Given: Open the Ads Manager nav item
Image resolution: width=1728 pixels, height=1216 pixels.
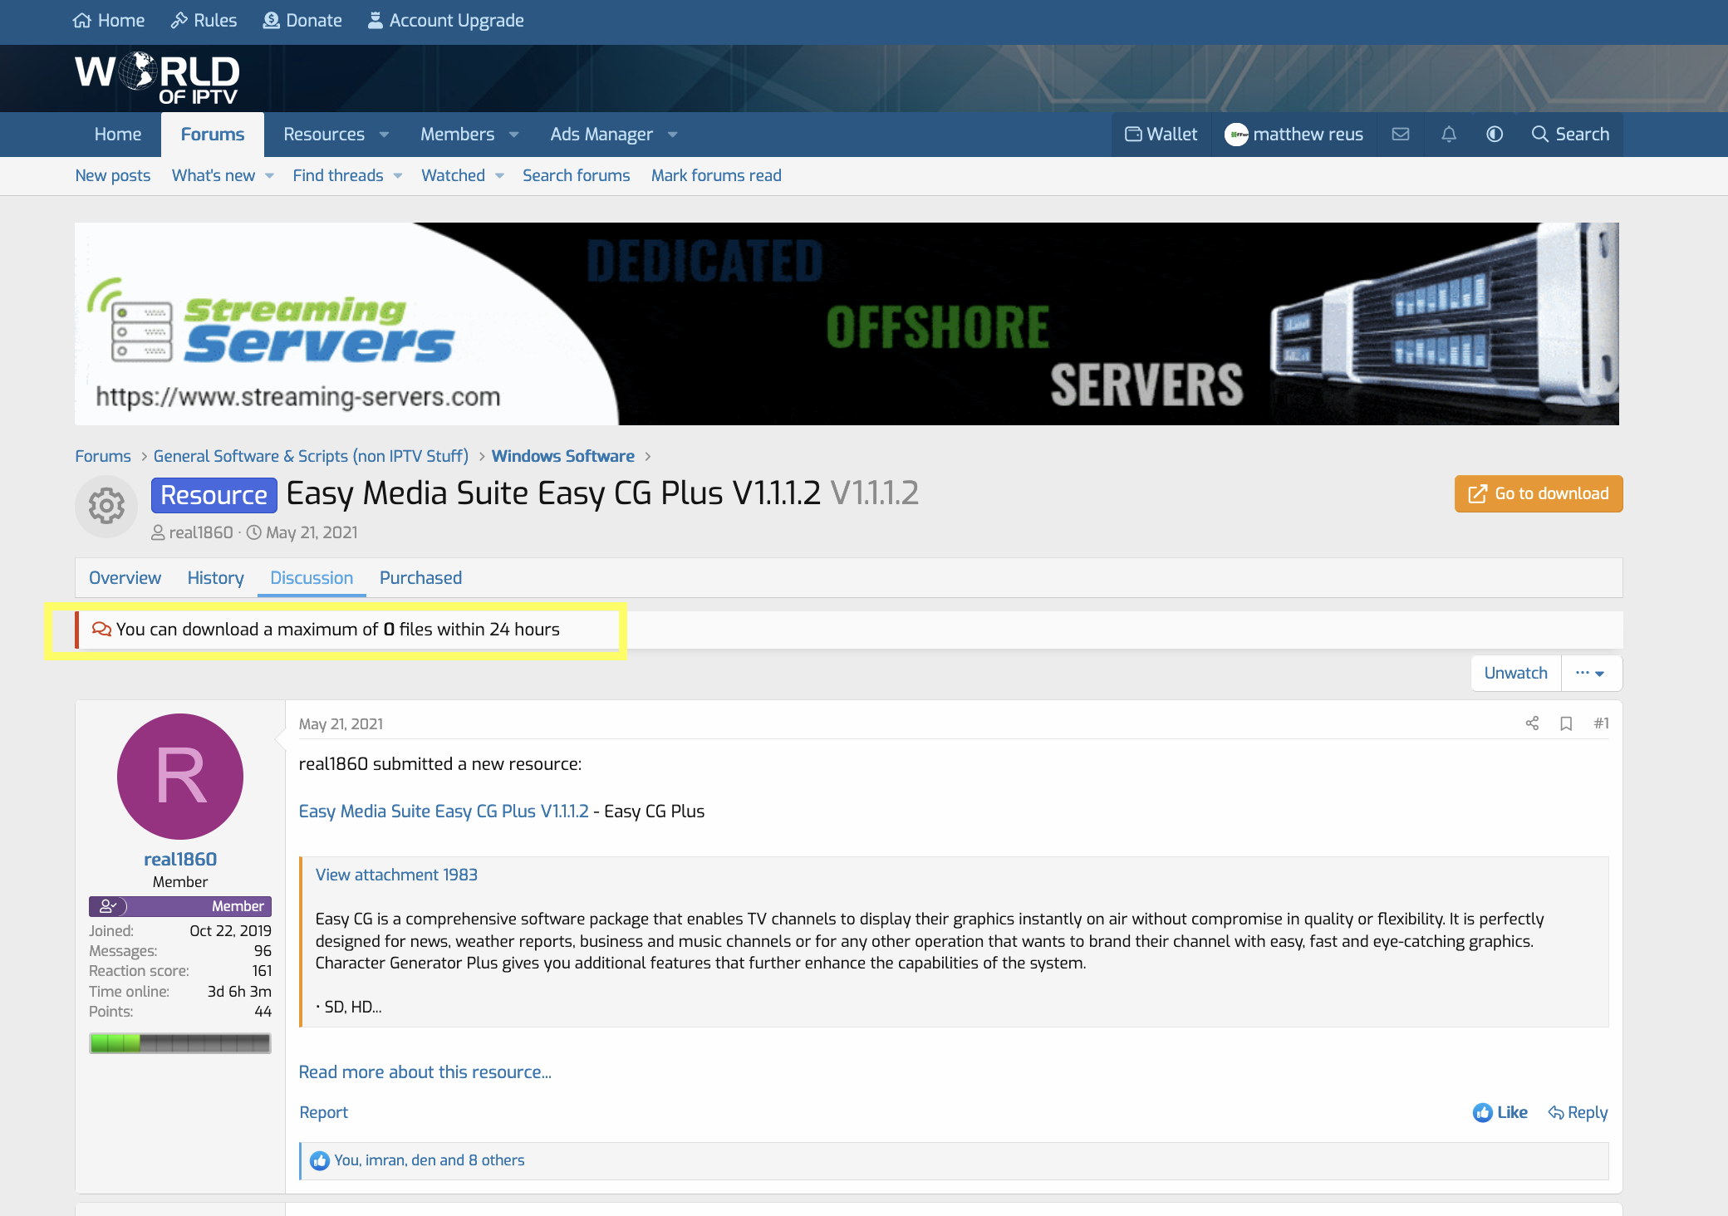Looking at the screenshot, I should [601, 134].
